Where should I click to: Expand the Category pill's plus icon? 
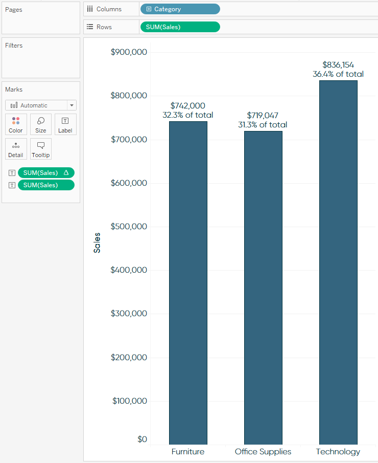pyautogui.click(x=149, y=9)
